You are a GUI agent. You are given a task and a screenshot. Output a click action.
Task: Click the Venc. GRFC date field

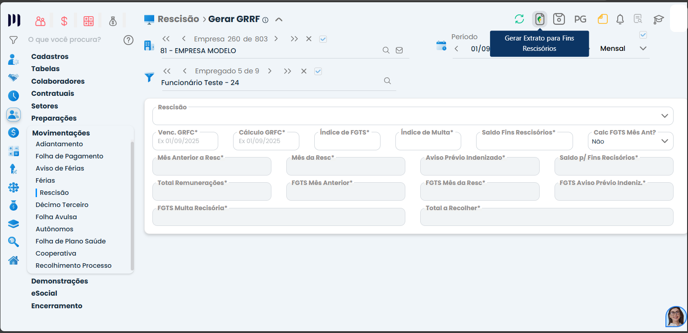[x=185, y=141]
